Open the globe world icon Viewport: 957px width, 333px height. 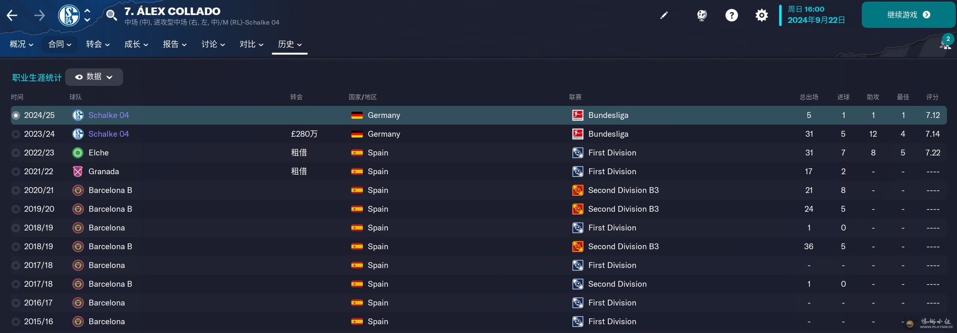[702, 15]
